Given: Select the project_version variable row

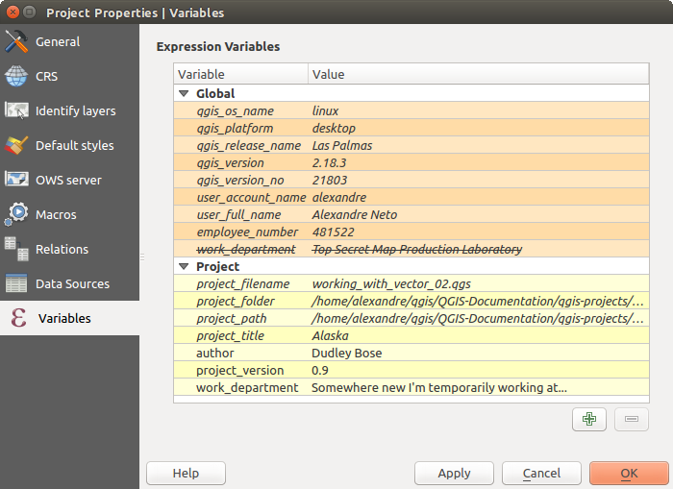Looking at the screenshot, I should coord(239,371).
